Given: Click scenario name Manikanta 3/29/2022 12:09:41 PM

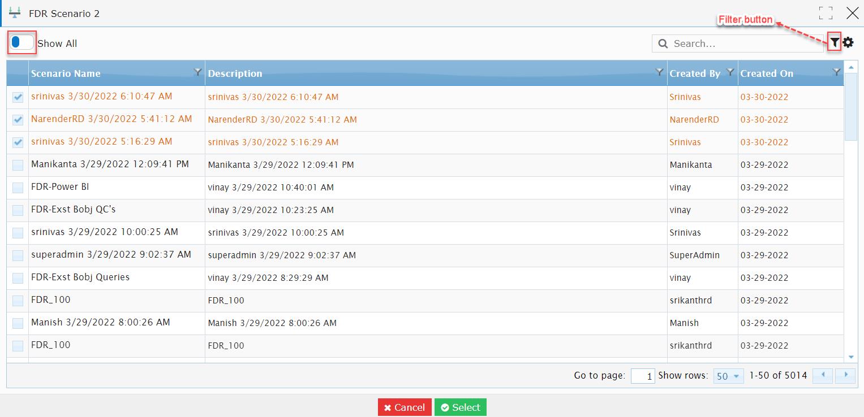Looking at the screenshot, I should point(110,164).
